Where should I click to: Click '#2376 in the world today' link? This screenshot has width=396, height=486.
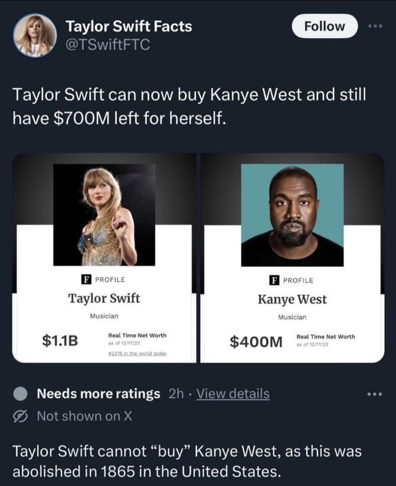137,354
